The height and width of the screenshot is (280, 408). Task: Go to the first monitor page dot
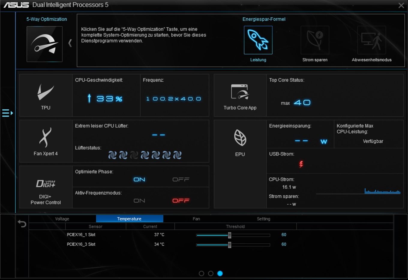(x=202, y=273)
